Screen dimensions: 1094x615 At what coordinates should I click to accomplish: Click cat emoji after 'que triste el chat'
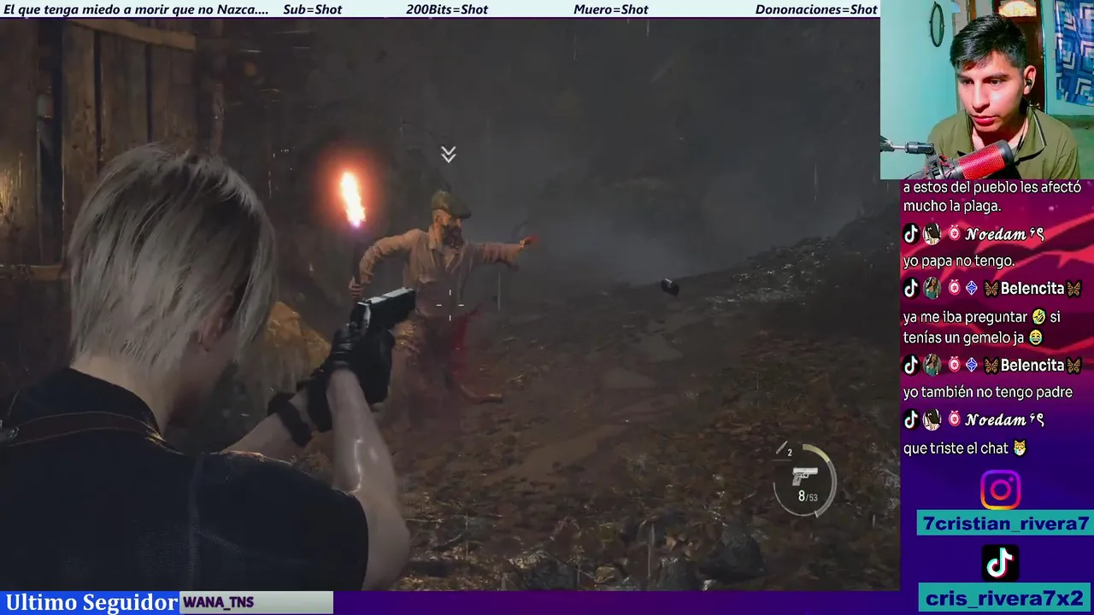tap(1019, 448)
